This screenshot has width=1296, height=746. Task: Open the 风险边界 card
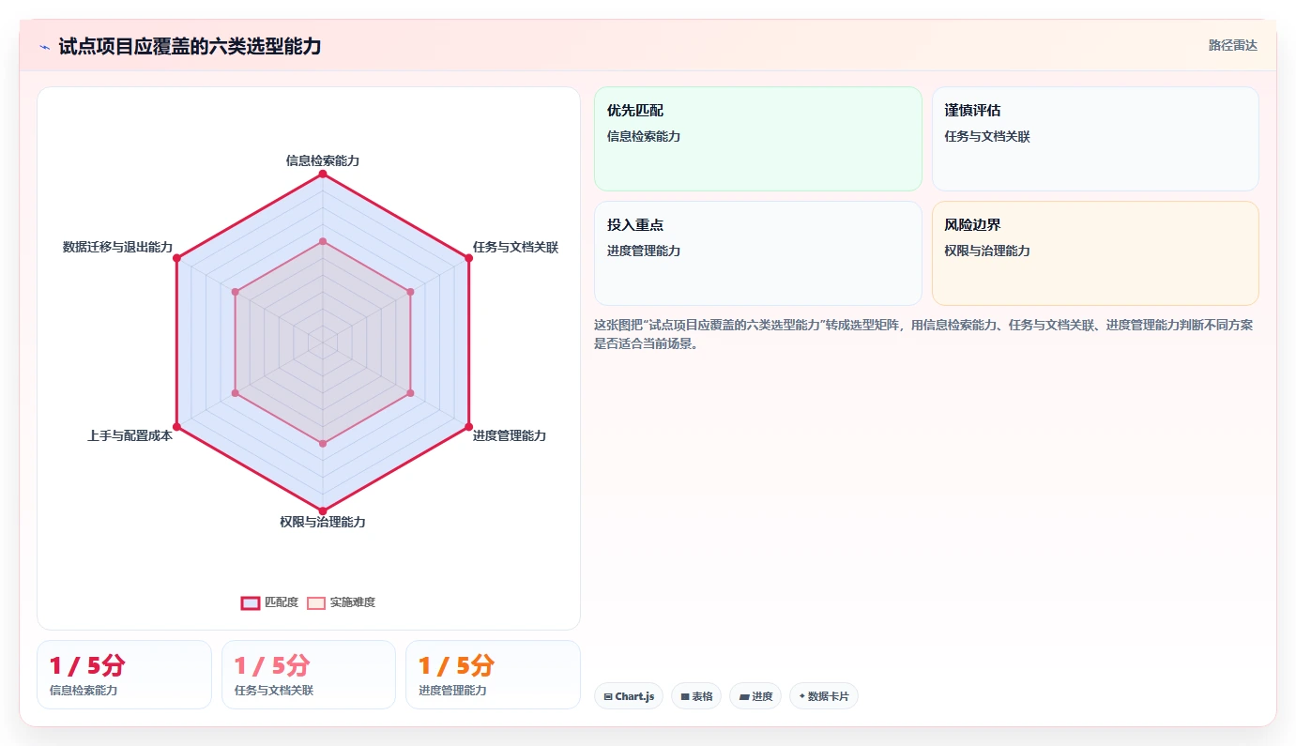pos(1095,253)
